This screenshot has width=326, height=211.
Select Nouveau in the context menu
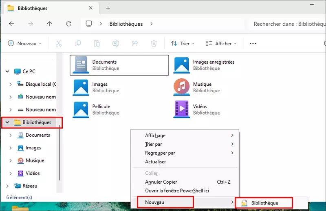[165, 202]
